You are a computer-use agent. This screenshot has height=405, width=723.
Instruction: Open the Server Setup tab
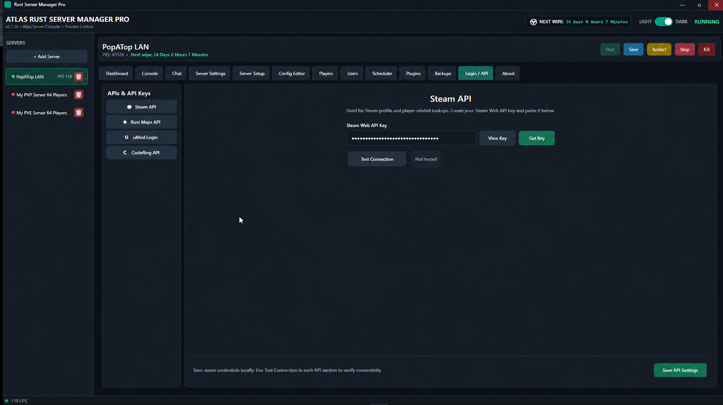(252, 73)
